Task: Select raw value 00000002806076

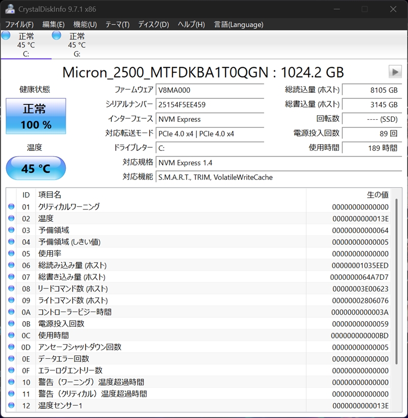Action: click(x=360, y=301)
